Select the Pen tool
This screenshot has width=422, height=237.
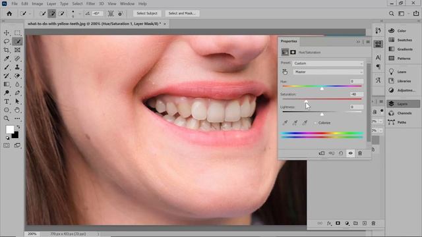[x=17, y=93]
